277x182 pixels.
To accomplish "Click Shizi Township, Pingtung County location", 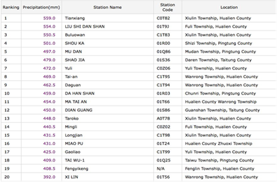I will tap(219, 43).
